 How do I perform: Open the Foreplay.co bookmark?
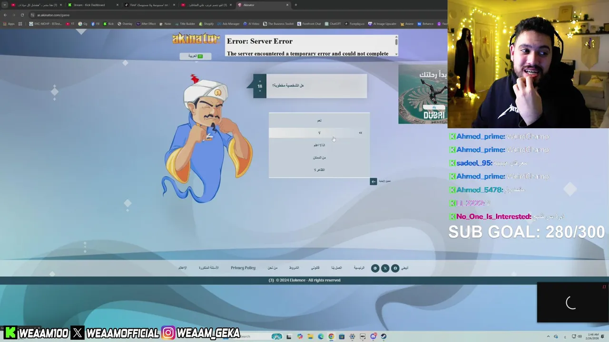point(354,24)
